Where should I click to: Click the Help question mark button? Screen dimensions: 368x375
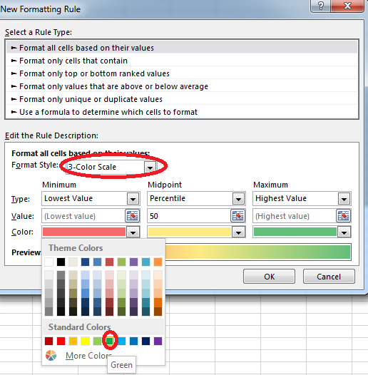(x=321, y=6)
